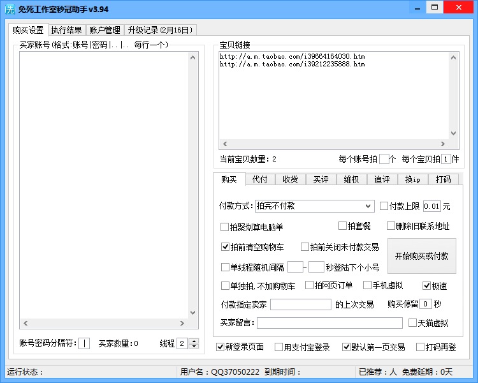Open the 升级记录 tab
This screenshot has height=383, width=478.
161,30
